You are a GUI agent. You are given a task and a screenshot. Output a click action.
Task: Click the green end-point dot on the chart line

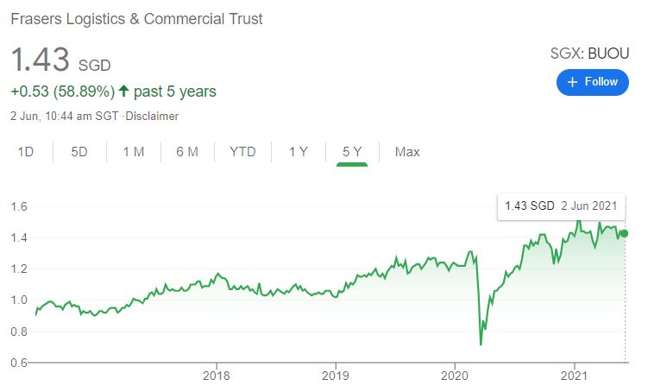pos(625,233)
